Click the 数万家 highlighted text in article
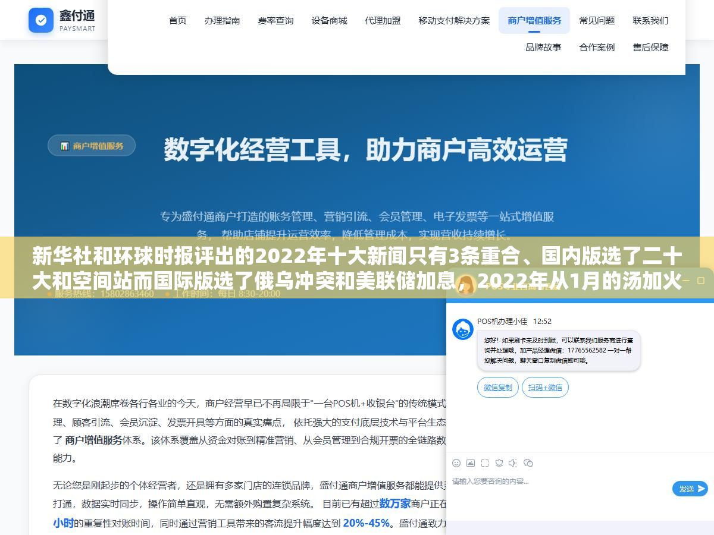The height and width of the screenshot is (535, 714). [x=395, y=503]
